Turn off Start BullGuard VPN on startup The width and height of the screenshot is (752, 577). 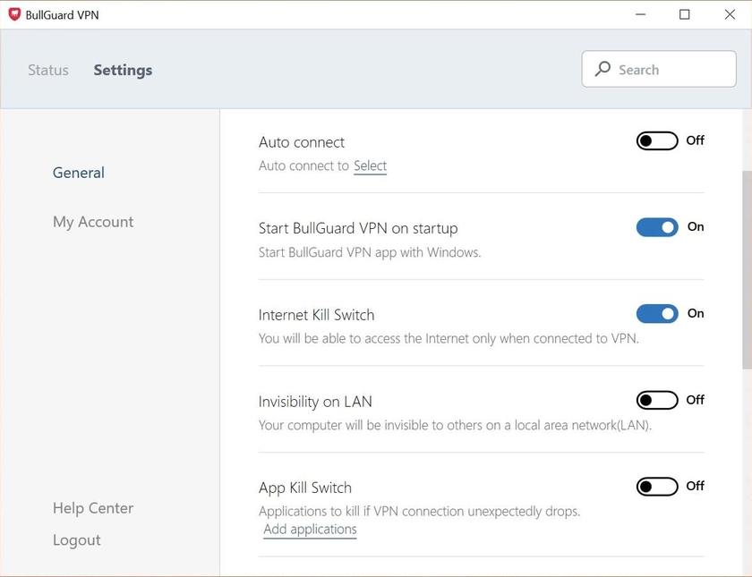click(x=657, y=227)
